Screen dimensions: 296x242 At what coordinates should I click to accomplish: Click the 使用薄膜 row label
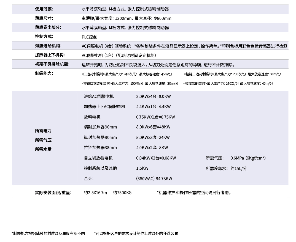pos(44,9)
